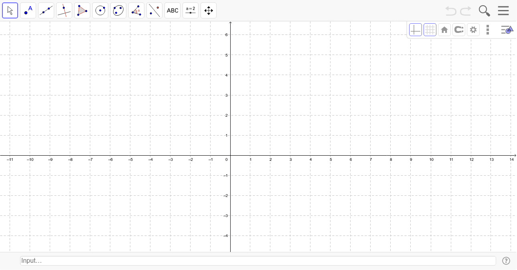Toggle grid display in style bar
The image size is (517, 270).
430,30
